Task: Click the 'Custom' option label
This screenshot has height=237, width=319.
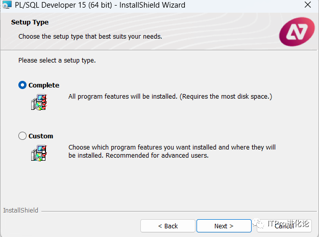Action: 41,136
